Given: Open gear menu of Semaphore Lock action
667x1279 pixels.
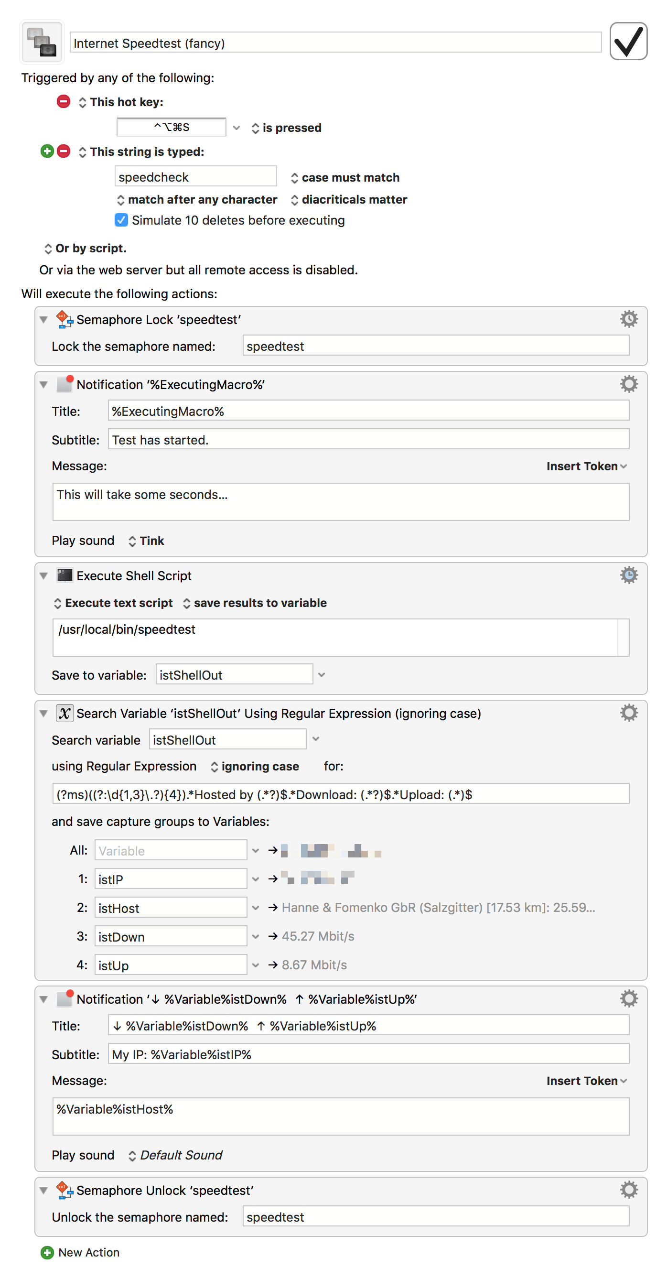Looking at the screenshot, I should pos(629,319).
